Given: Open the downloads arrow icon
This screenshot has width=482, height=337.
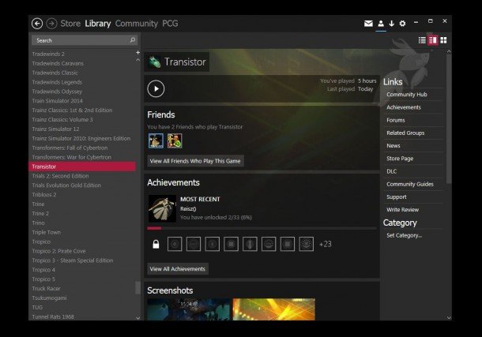Looking at the screenshot, I should (392, 24).
